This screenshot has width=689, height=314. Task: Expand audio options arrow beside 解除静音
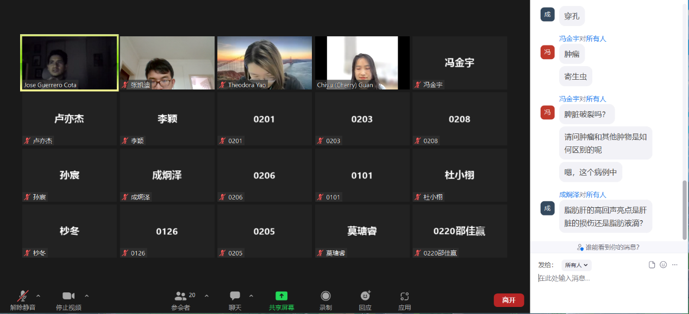38,296
